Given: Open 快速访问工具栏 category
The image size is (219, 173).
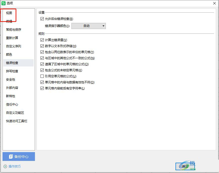Looking at the screenshot, I should (17, 121).
